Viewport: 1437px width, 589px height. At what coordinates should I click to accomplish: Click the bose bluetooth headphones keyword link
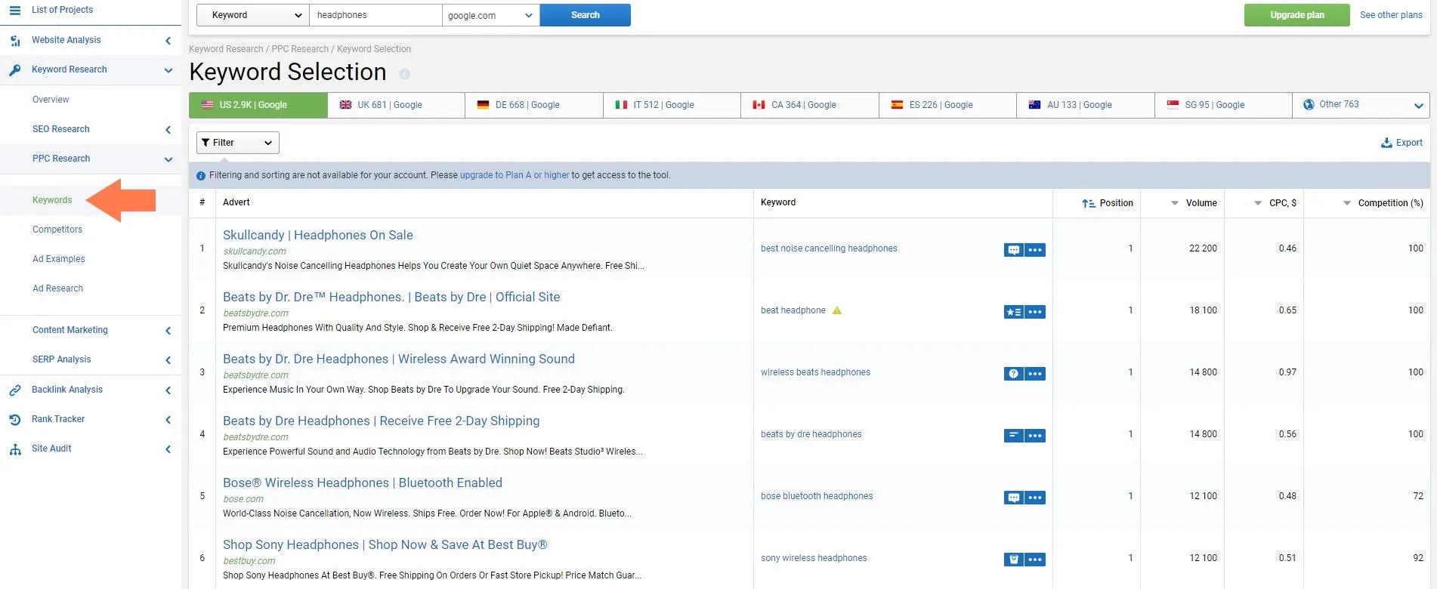pyautogui.click(x=817, y=496)
